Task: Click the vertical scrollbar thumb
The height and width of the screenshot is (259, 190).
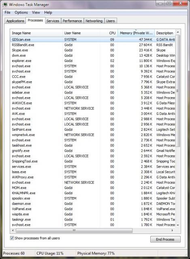Action: (178, 91)
